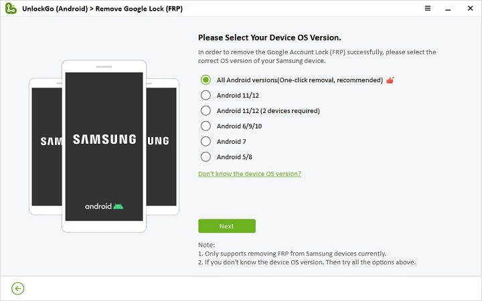Choose Android 11/12 (2 devices required)
This screenshot has height=301, width=482.
click(x=206, y=111)
